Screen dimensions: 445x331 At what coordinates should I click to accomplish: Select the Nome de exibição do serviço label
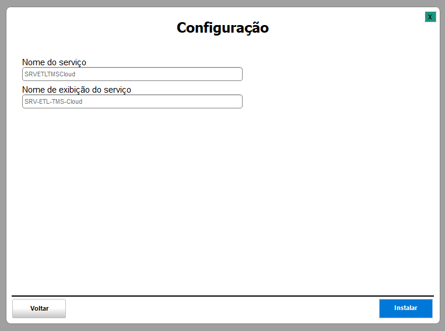point(76,90)
